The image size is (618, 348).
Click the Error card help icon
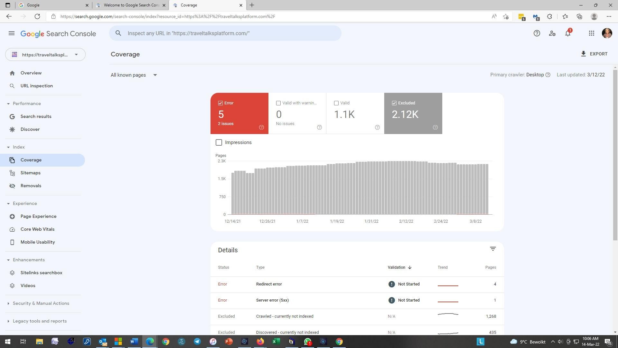point(261,128)
